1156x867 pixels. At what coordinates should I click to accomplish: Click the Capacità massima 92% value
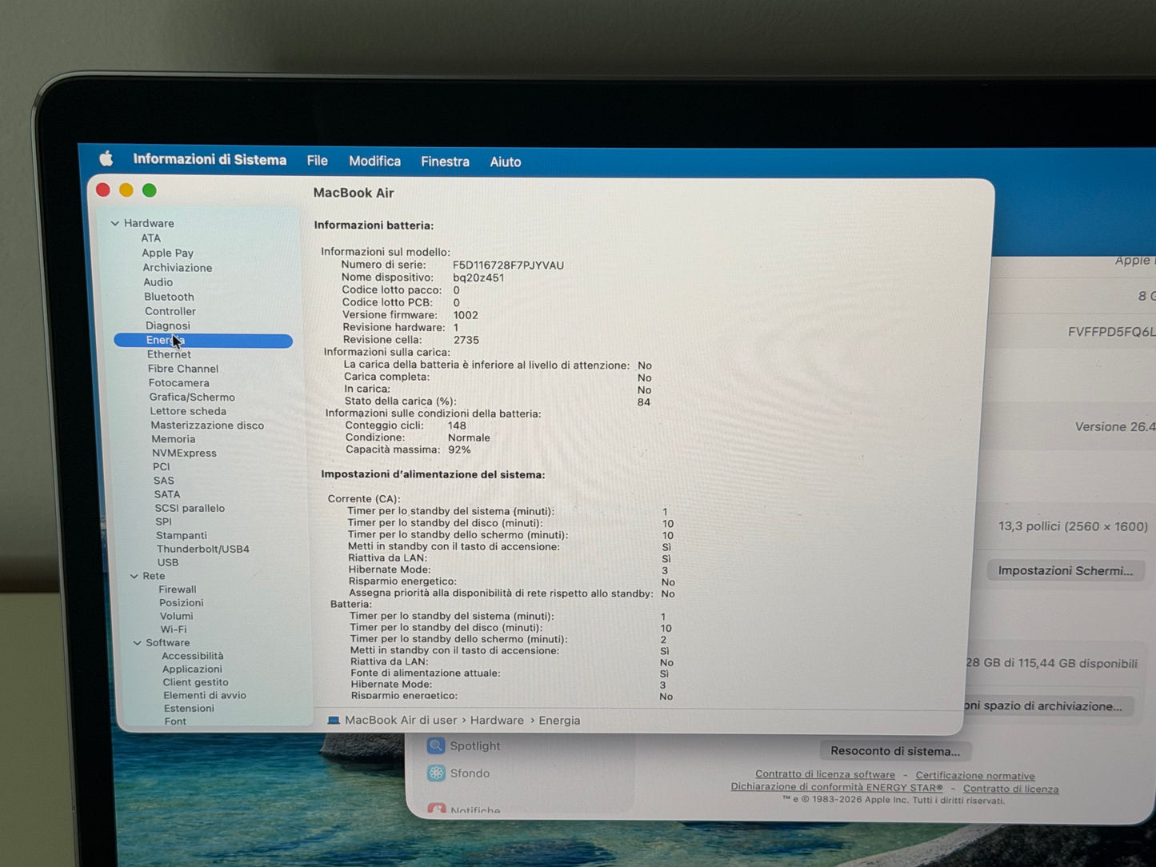[459, 449]
